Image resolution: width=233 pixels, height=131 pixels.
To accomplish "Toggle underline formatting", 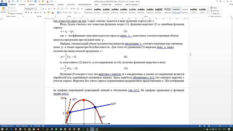I will (x=31, y=13).
